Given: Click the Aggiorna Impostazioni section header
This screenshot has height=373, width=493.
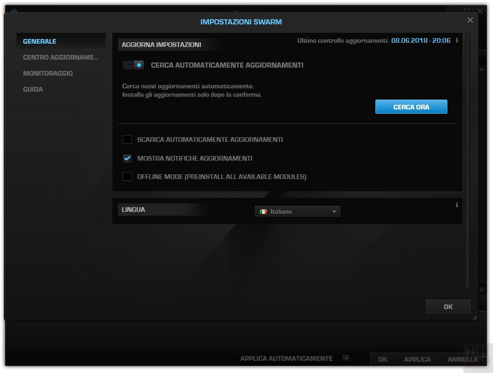Looking at the screenshot, I should pyautogui.click(x=161, y=45).
